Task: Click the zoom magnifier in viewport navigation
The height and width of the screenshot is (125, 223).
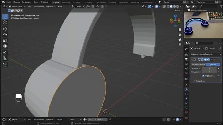Action: click(180, 30)
